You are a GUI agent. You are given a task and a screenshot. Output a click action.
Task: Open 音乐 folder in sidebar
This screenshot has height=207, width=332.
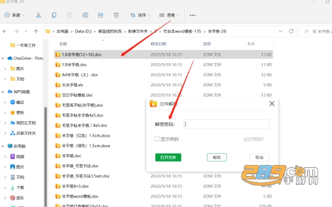pyautogui.click(x=17, y=198)
